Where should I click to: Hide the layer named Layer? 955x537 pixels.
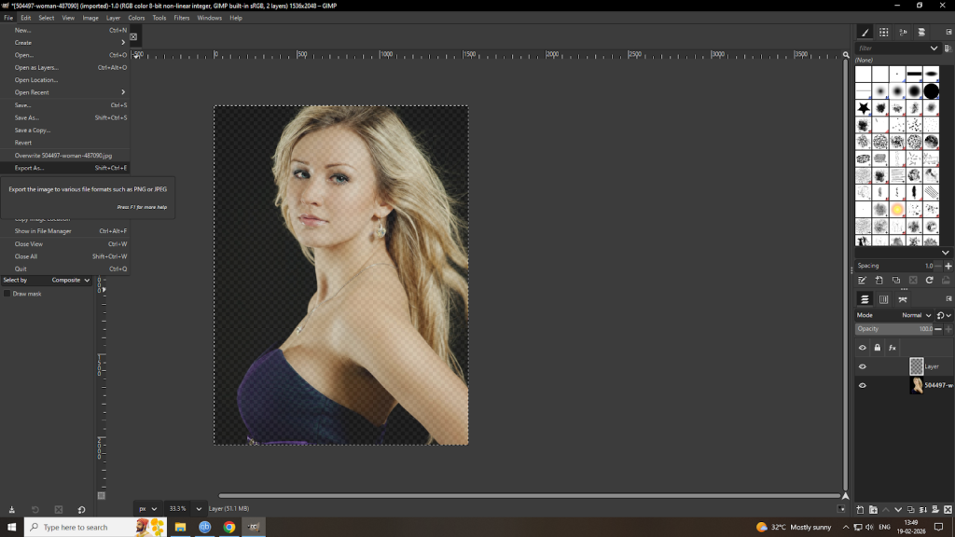(x=862, y=366)
